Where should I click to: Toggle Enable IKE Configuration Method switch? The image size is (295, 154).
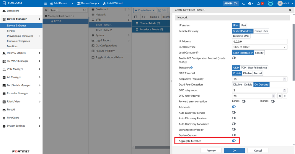coord(234,58)
